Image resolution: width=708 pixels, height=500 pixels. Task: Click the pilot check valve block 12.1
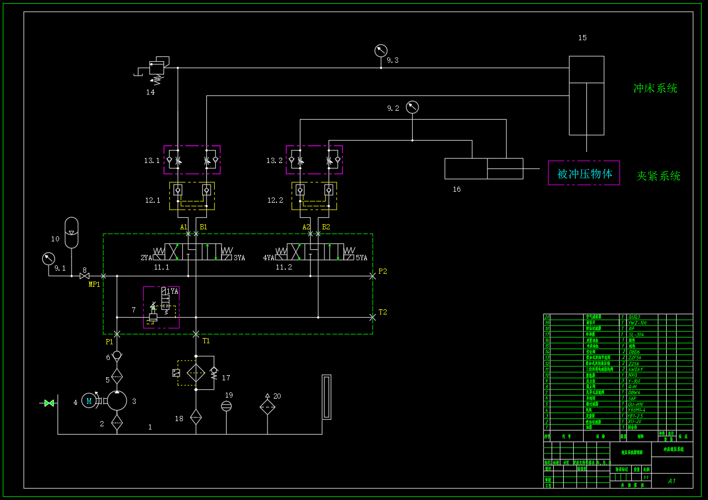(x=192, y=196)
